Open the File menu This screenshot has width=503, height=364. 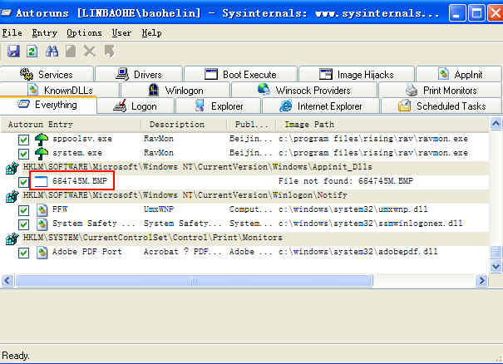12,32
